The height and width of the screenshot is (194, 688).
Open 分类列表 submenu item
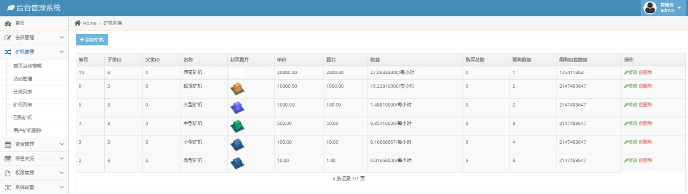tap(23, 92)
